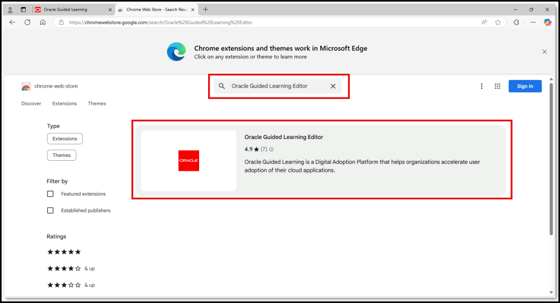Go to the browser home page icon
This screenshot has width=560, height=303.
[x=43, y=22]
